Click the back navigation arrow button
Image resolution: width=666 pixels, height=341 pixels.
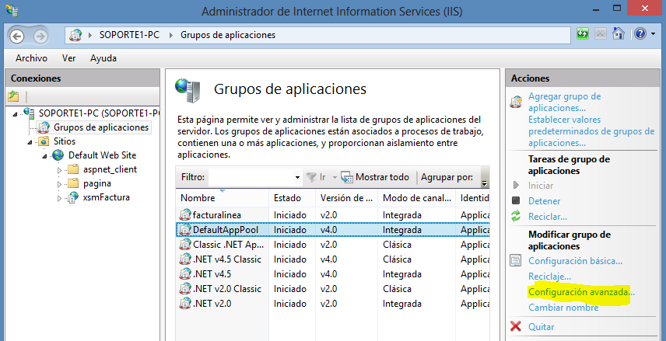[x=17, y=36]
